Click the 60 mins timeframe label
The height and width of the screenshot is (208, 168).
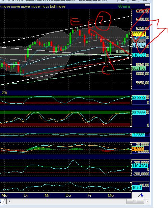pos(124,6)
